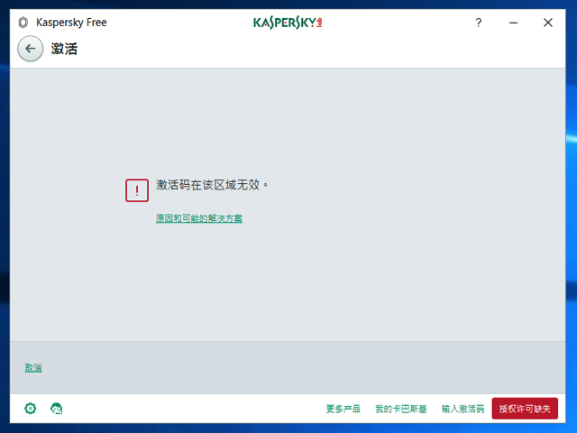Click 输入激活码 link

(x=463, y=409)
